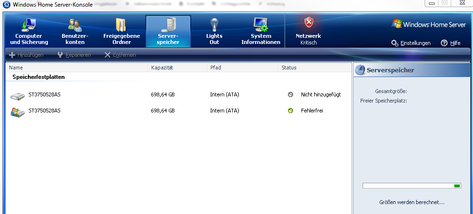Click the X icon of Entfernen
Viewport: 473px width, 214px height.
coord(108,55)
